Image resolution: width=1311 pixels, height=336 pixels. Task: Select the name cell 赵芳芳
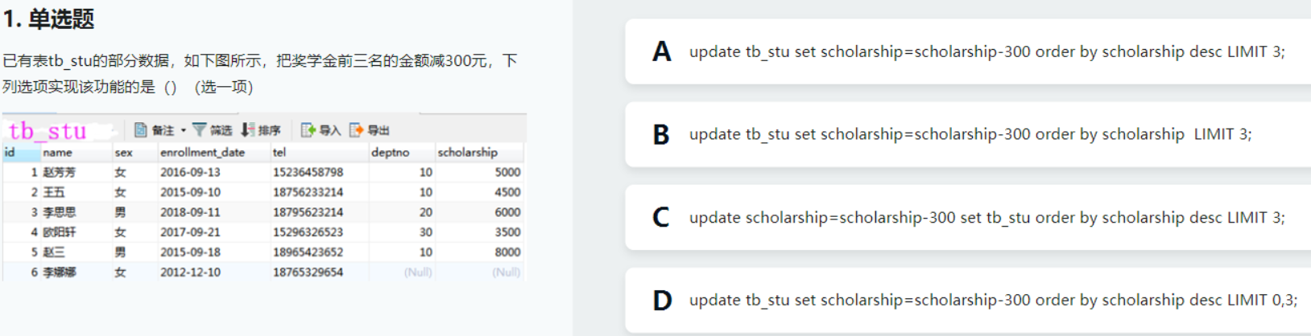tap(60, 172)
